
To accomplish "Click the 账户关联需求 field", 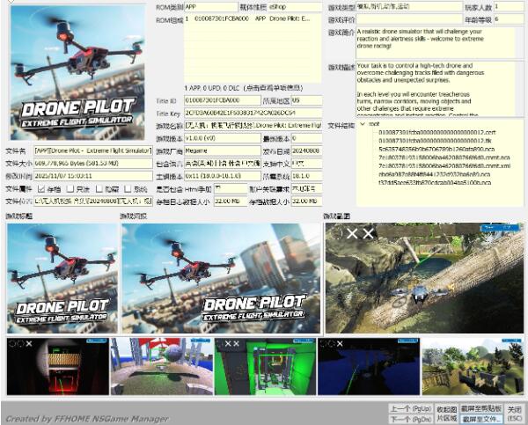I will (306, 188).
